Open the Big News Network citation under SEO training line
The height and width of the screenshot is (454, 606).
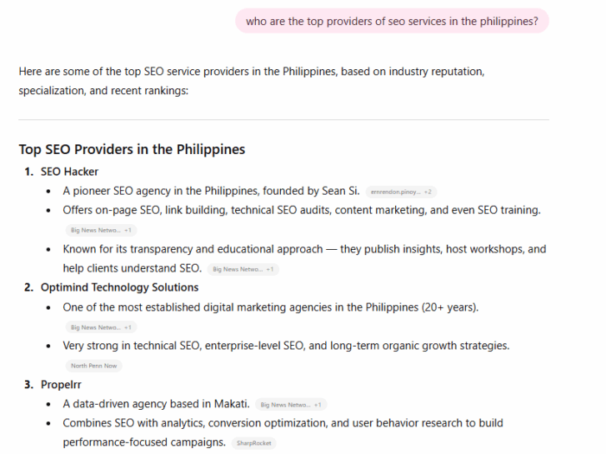101,230
